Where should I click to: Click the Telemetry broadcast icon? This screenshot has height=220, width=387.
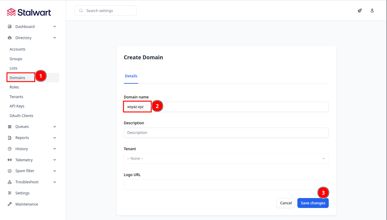(10, 160)
